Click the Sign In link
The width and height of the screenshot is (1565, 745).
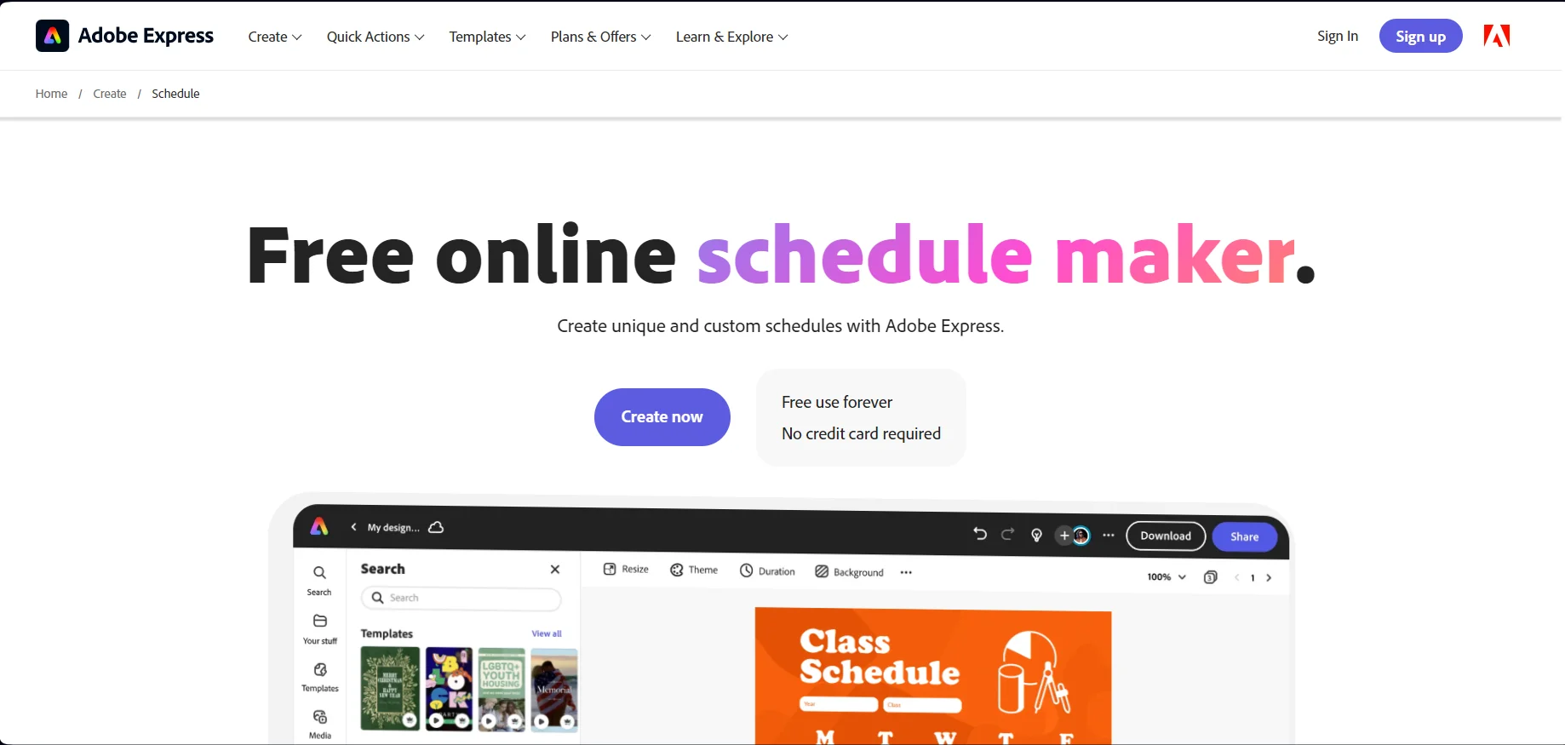[x=1337, y=36]
